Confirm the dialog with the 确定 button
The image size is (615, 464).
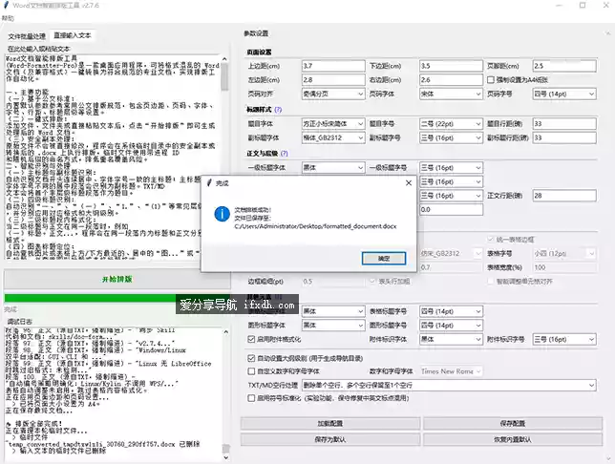coord(384,259)
